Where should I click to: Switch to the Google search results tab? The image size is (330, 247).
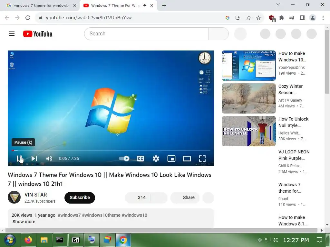pos(40,5)
